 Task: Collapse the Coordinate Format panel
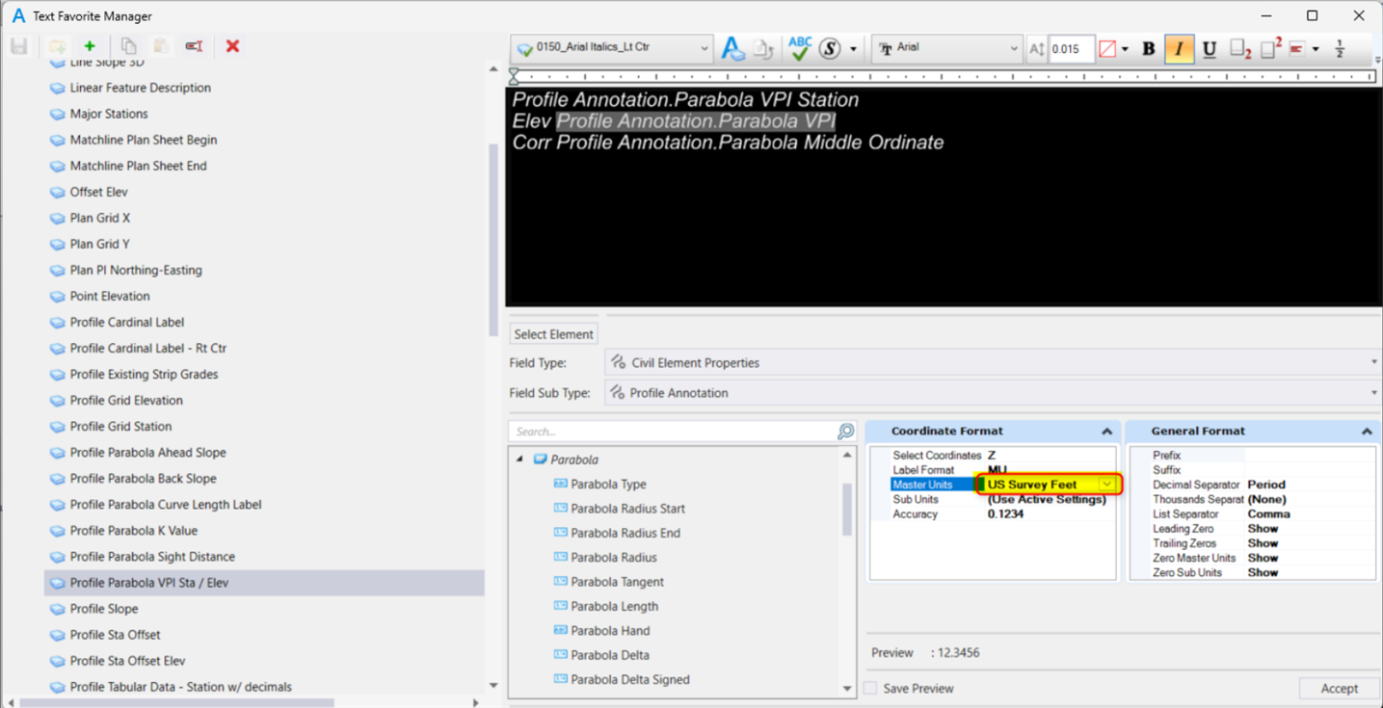1106,431
